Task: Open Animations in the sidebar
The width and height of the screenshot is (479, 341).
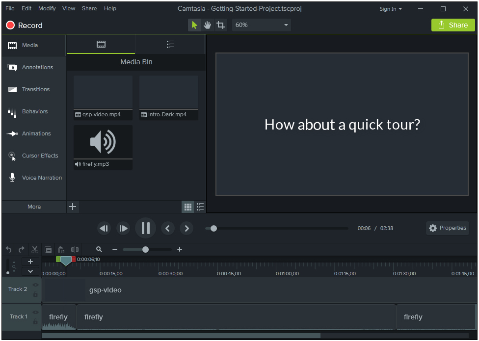Action: (34, 133)
